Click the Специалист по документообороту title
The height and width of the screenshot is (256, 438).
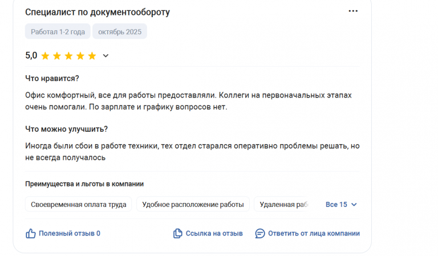pyautogui.click(x=98, y=13)
